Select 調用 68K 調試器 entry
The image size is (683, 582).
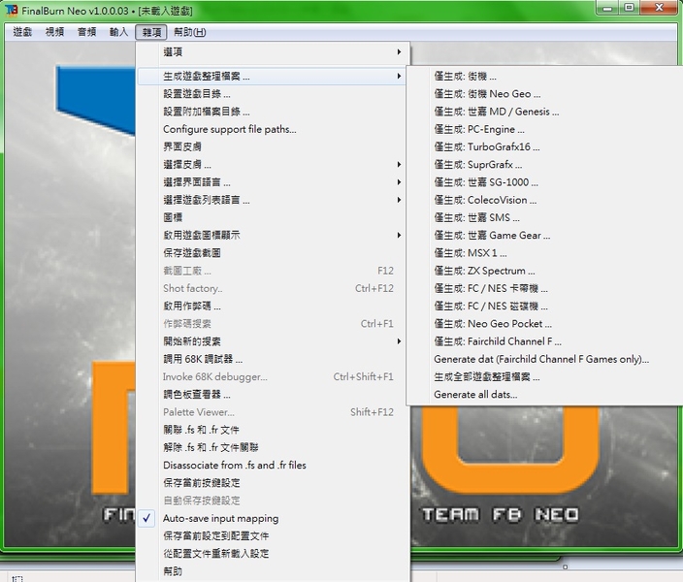[274, 359]
